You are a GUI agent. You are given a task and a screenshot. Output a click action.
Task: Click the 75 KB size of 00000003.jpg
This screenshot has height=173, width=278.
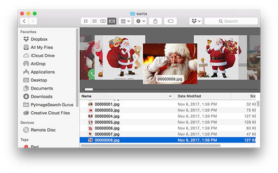click(251, 110)
